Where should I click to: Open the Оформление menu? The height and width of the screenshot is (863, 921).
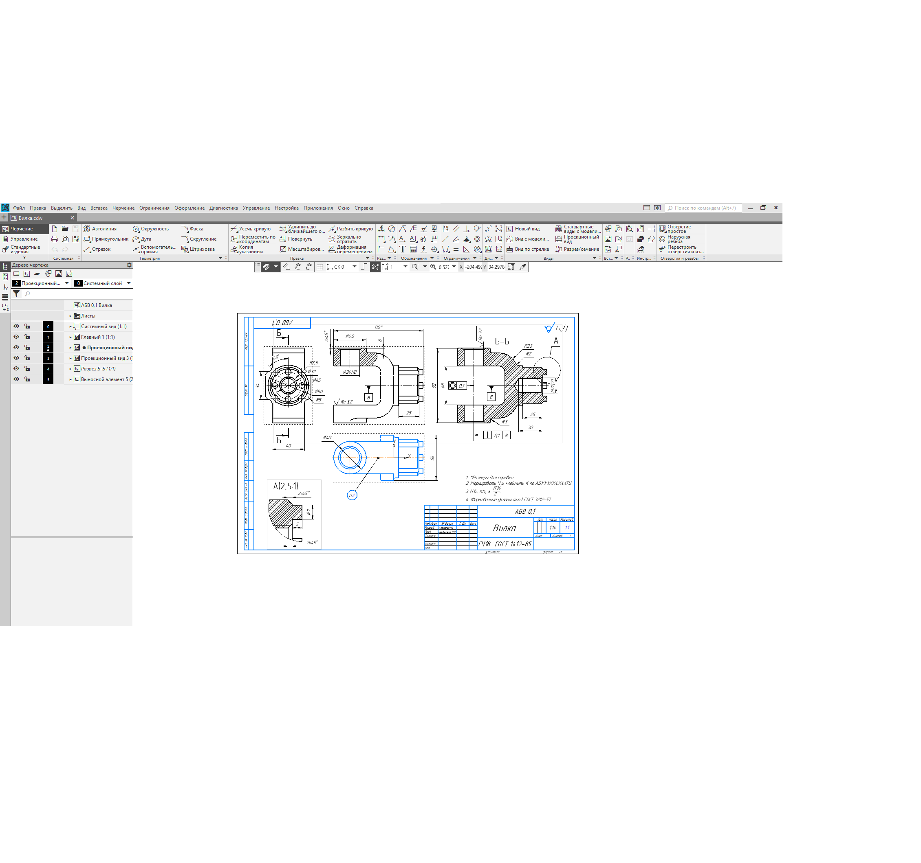pyautogui.click(x=189, y=208)
